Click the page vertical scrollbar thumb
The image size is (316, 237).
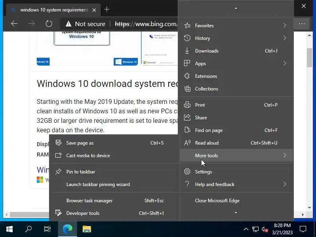[309, 57]
